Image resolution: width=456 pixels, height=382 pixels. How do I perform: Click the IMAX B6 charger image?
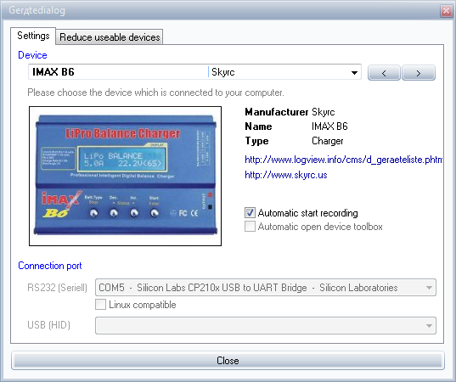click(x=126, y=176)
